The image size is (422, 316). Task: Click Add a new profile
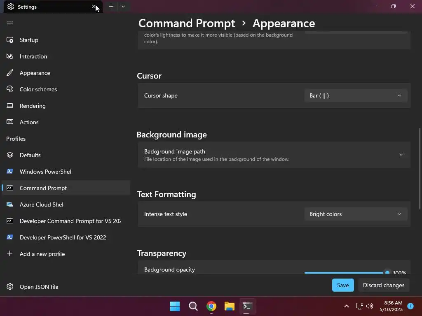[66, 253]
